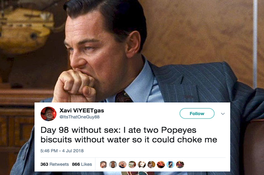Screen dimensions: 264x175
Task: Open the third liker avatar wearing white cap
Action: pos(122,164)
